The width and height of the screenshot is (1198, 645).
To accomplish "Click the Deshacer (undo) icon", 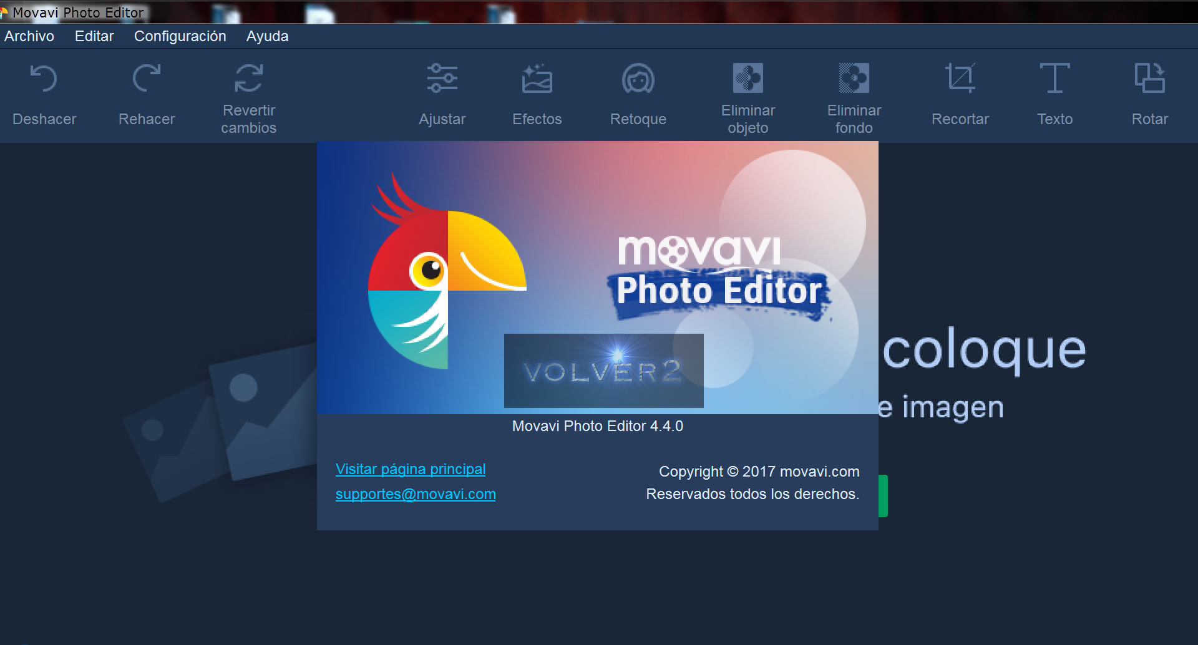I will click(44, 79).
